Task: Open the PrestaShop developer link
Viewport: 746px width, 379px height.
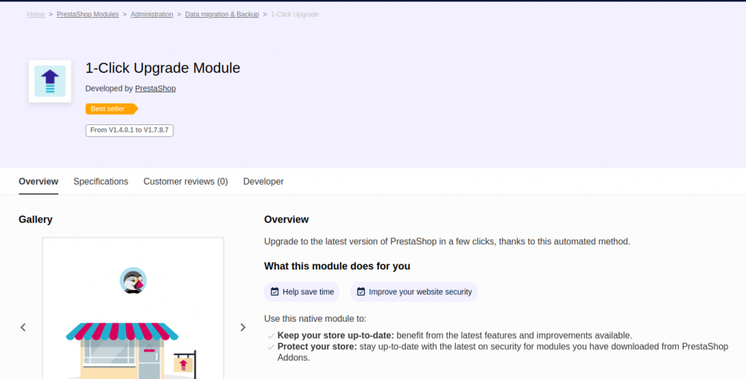Action: click(155, 89)
